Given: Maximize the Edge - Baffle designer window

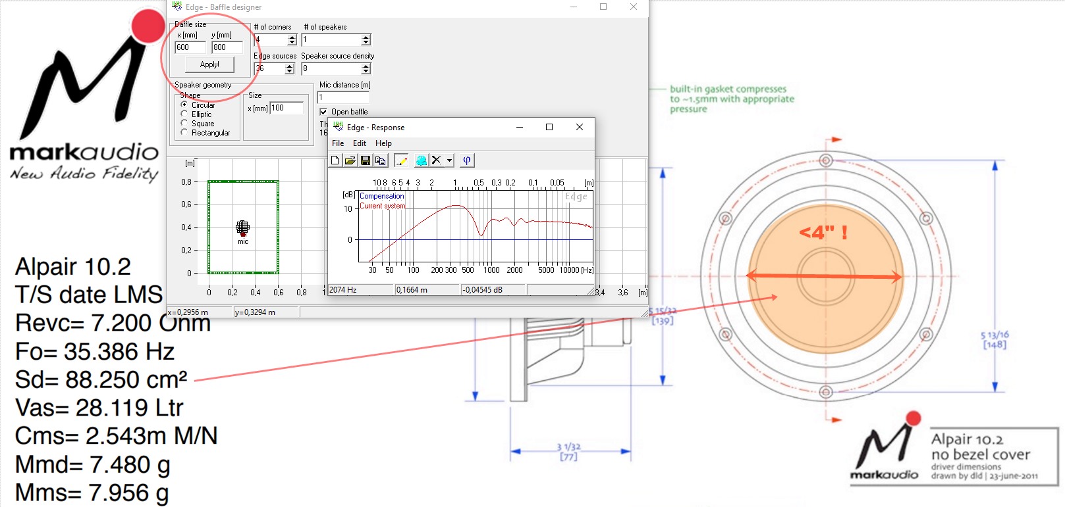Looking at the screenshot, I should coord(603,7).
